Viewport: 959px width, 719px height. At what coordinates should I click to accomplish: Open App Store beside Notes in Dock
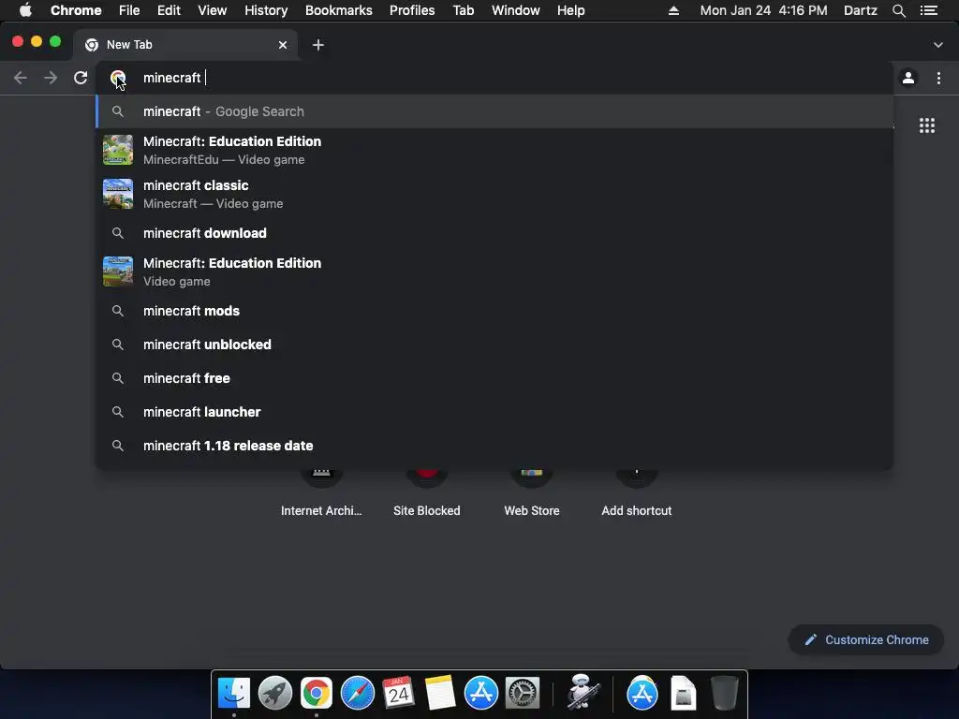pyautogui.click(x=481, y=693)
